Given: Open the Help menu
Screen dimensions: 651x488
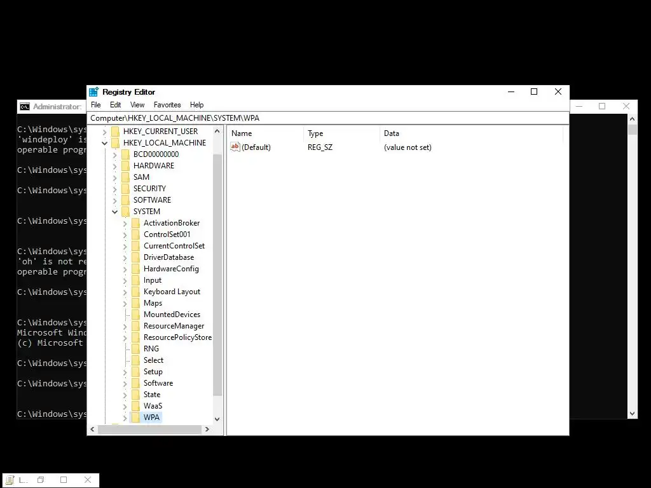Looking at the screenshot, I should pos(196,105).
